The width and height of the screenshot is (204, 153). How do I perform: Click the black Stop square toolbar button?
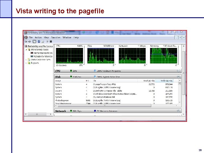51,41
